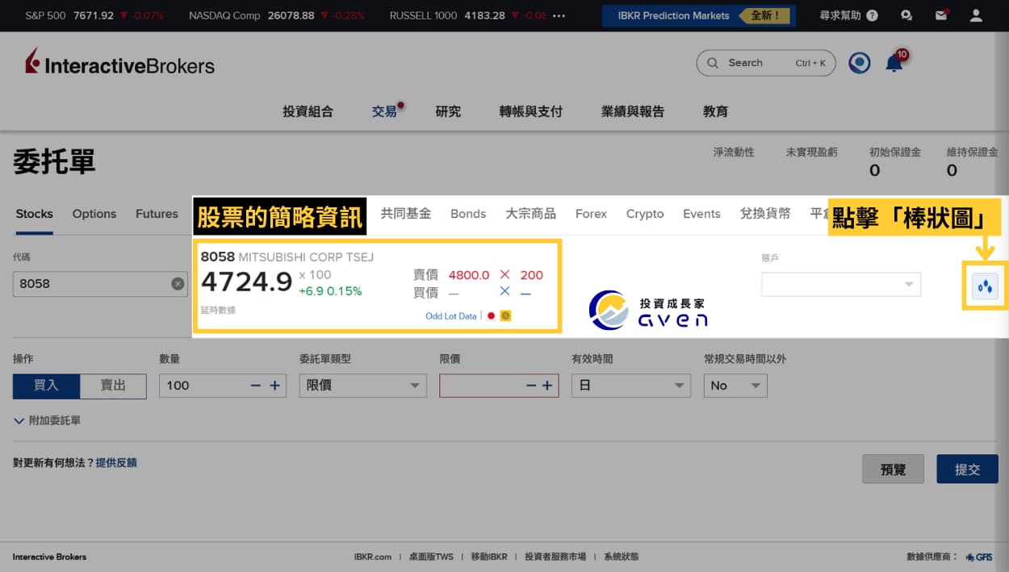Click the InteractiveBrokers logo
The image size is (1009, 572).
click(119, 63)
